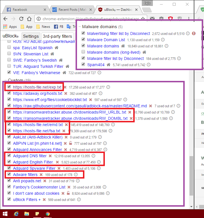Viewport: 204px width, 218px height.
Task: Open the Apps bookmarks shortcut
Action: (x=10, y=27)
